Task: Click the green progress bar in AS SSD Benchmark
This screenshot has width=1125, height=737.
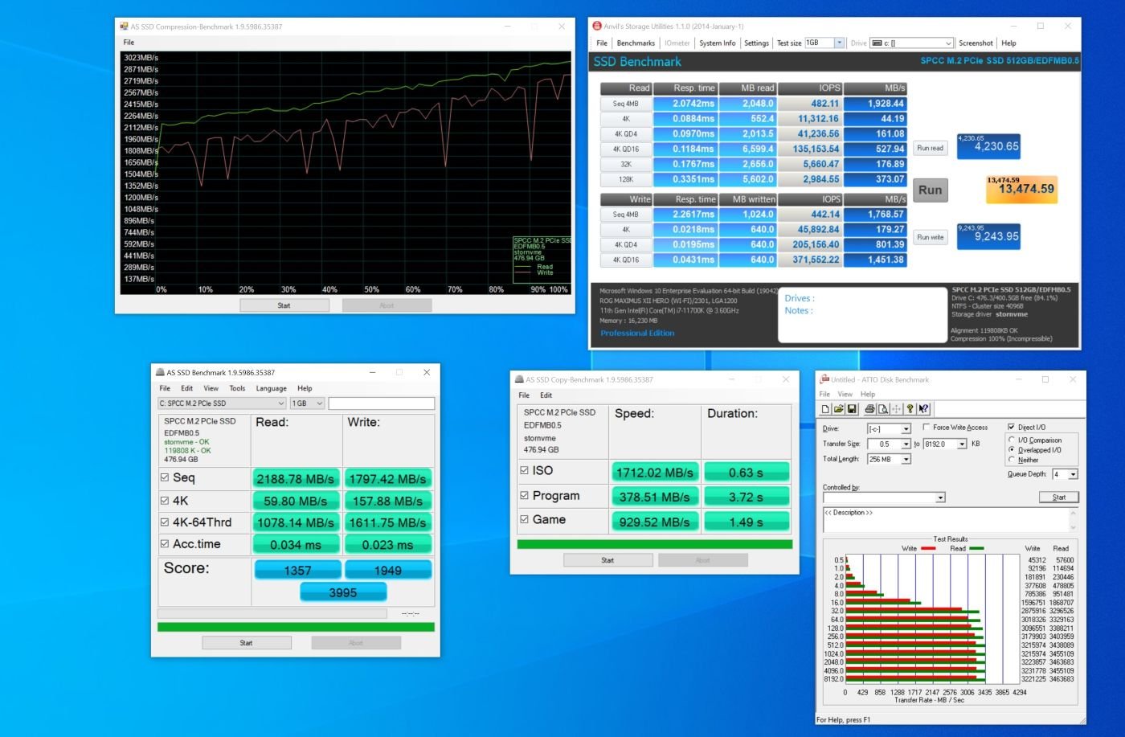Action: tap(296, 627)
